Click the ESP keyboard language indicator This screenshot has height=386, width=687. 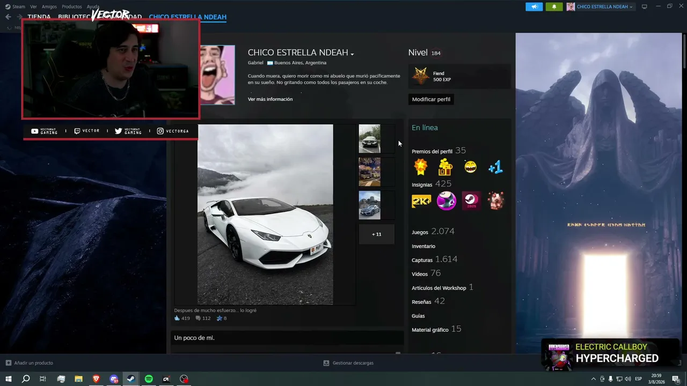pos(639,379)
